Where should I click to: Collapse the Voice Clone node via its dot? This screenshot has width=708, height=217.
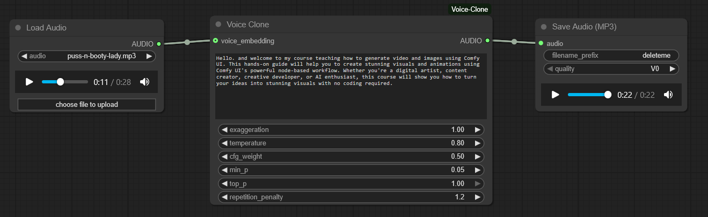click(x=218, y=25)
